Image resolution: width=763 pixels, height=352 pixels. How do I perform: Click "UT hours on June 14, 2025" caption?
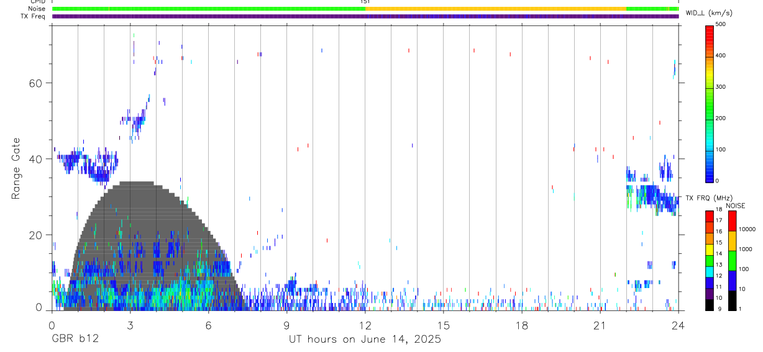(x=365, y=340)
